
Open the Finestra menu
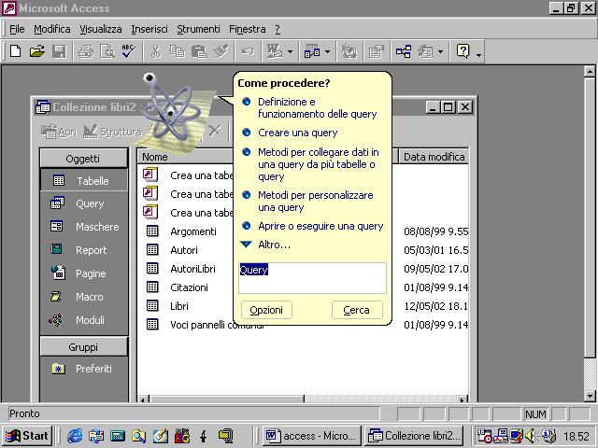(247, 29)
